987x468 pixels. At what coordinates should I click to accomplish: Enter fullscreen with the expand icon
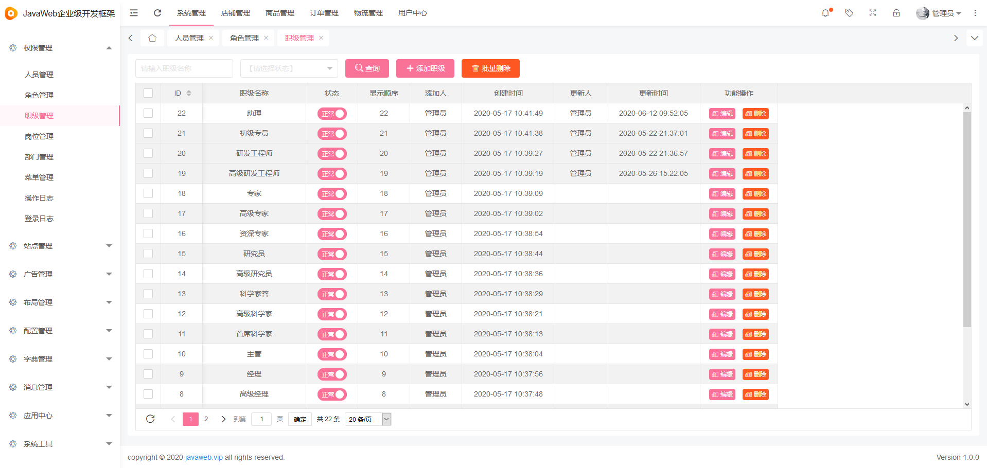click(872, 13)
